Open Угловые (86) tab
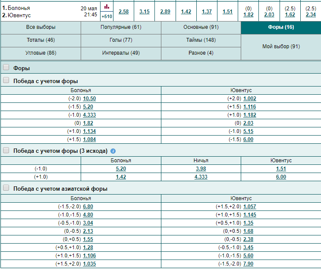321x269 pixels. click(x=41, y=53)
